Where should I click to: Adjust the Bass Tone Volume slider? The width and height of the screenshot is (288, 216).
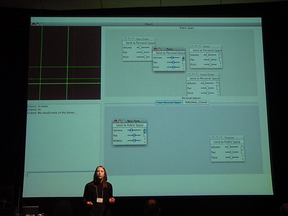(x=134, y=130)
